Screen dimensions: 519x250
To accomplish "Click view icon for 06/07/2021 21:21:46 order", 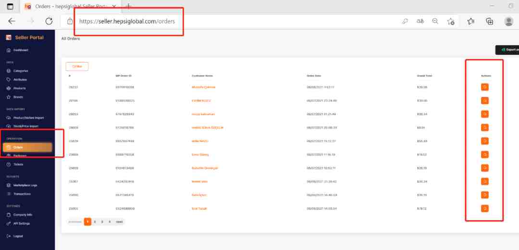I will pos(484,114).
